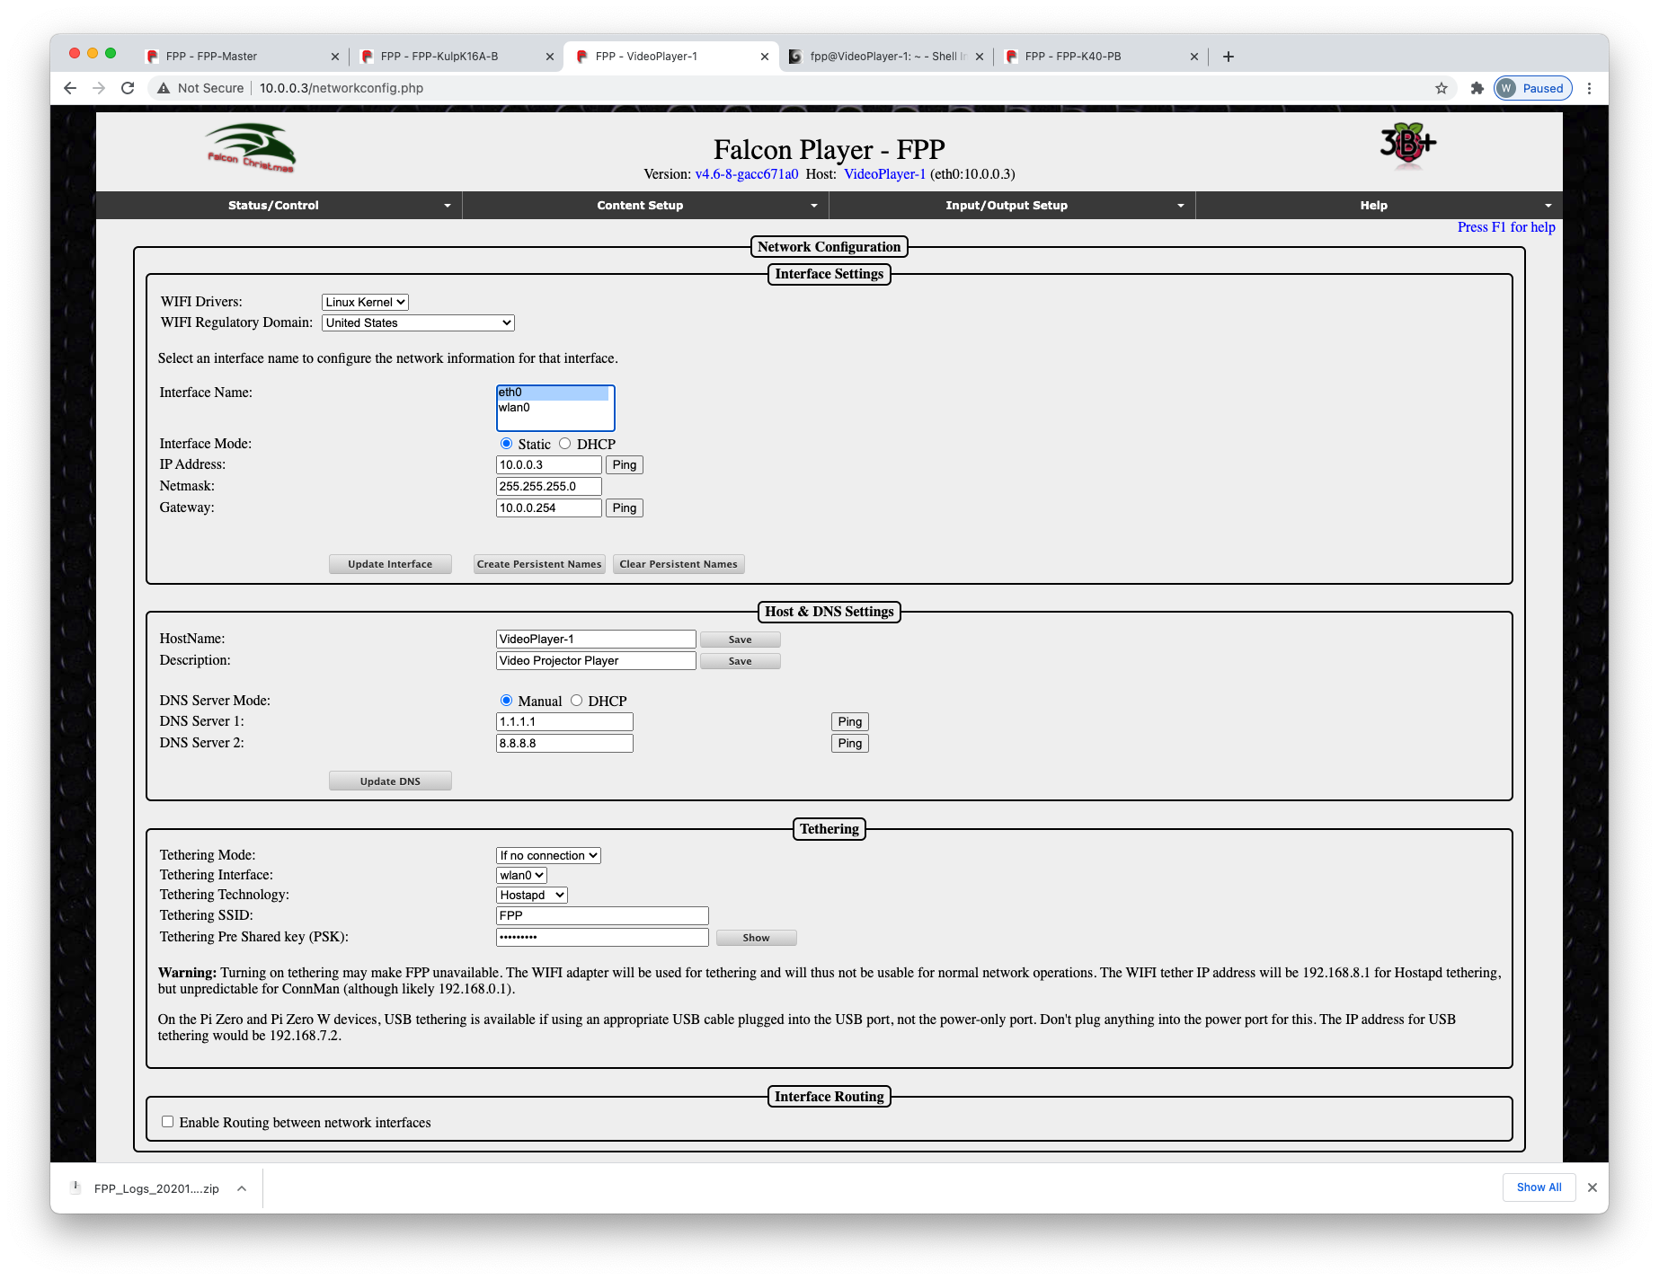Click the back navigation arrow
Screen dimensions: 1659x1280
(x=69, y=88)
